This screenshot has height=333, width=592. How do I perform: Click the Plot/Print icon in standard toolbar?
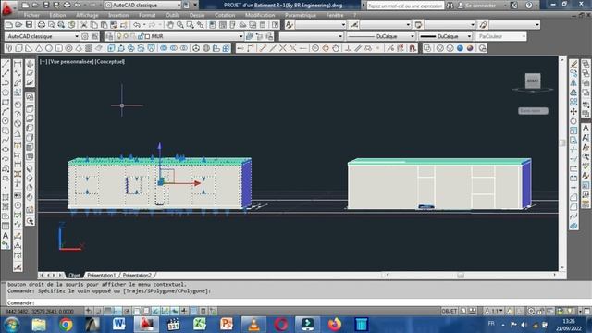pos(41,25)
